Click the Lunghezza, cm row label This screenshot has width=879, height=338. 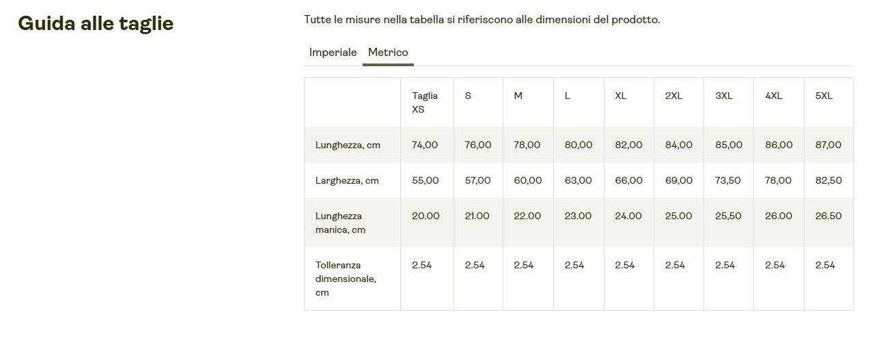click(x=348, y=145)
